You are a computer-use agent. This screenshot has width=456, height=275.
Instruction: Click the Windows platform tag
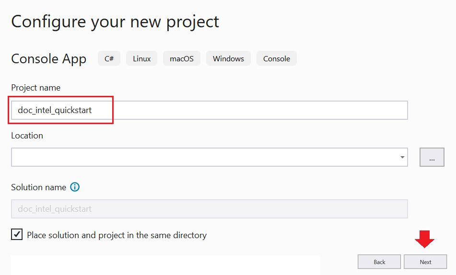click(x=228, y=58)
